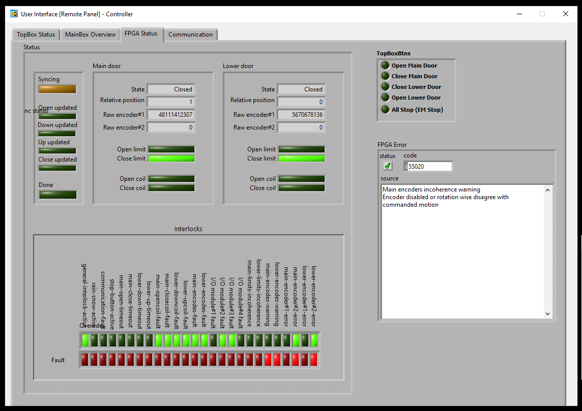Click the Close updated indicator LED
Viewport: 582px width, 411px height.
(x=57, y=168)
